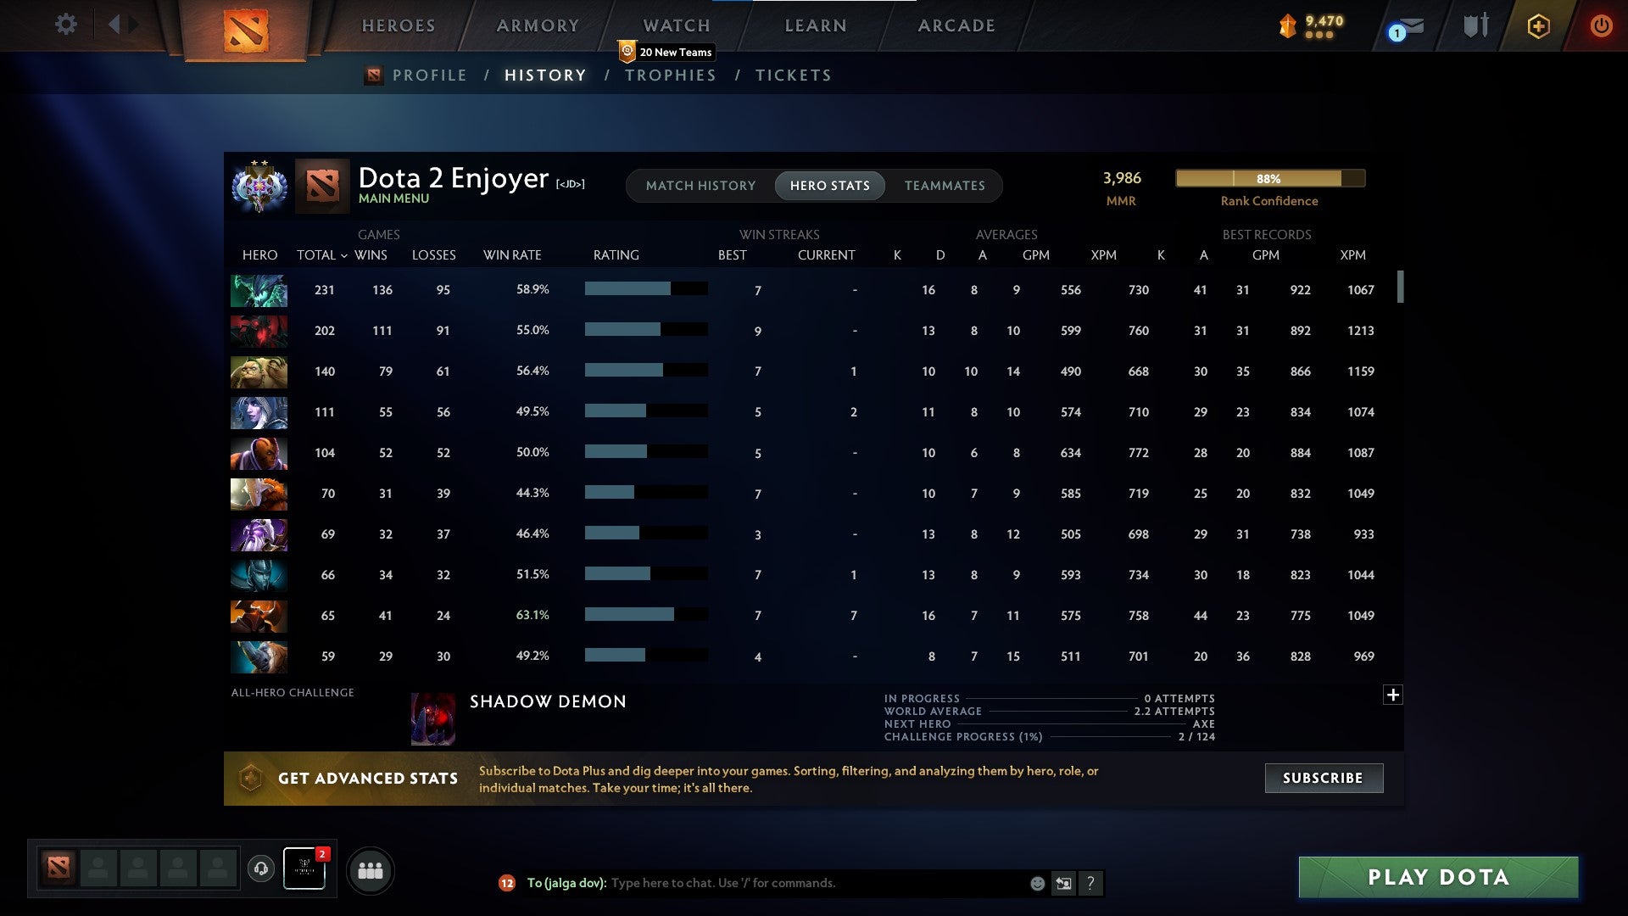Open the settings gear
Image resolution: width=1628 pixels, height=916 pixels.
(65, 25)
